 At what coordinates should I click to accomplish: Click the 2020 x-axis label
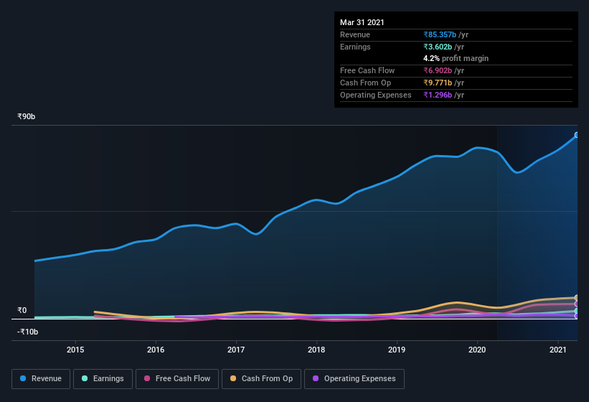477,350
